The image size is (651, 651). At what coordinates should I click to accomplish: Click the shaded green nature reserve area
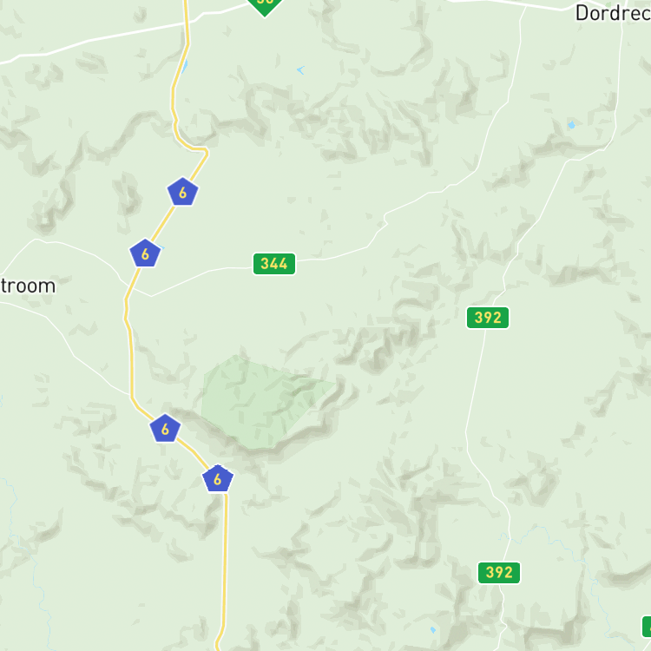tap(261, 401)
